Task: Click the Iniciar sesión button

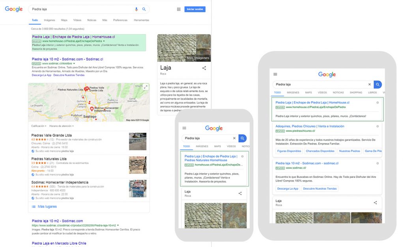Action: (x=195, y=9)
